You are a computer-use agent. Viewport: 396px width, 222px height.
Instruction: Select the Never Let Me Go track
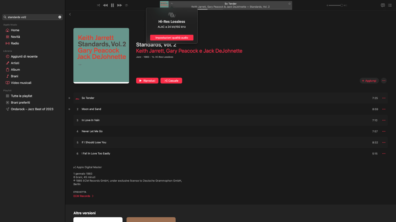click(x=230, y=131)
